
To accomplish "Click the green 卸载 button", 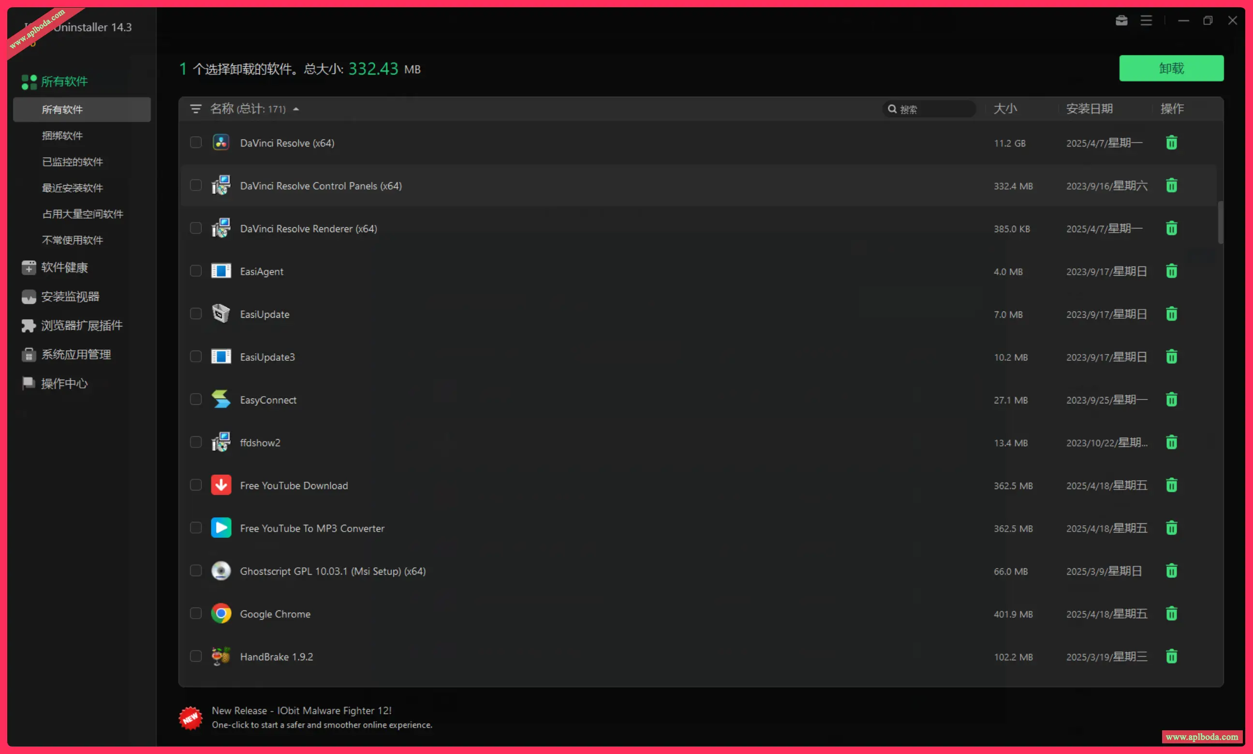I will click(x=1171, y=68).
